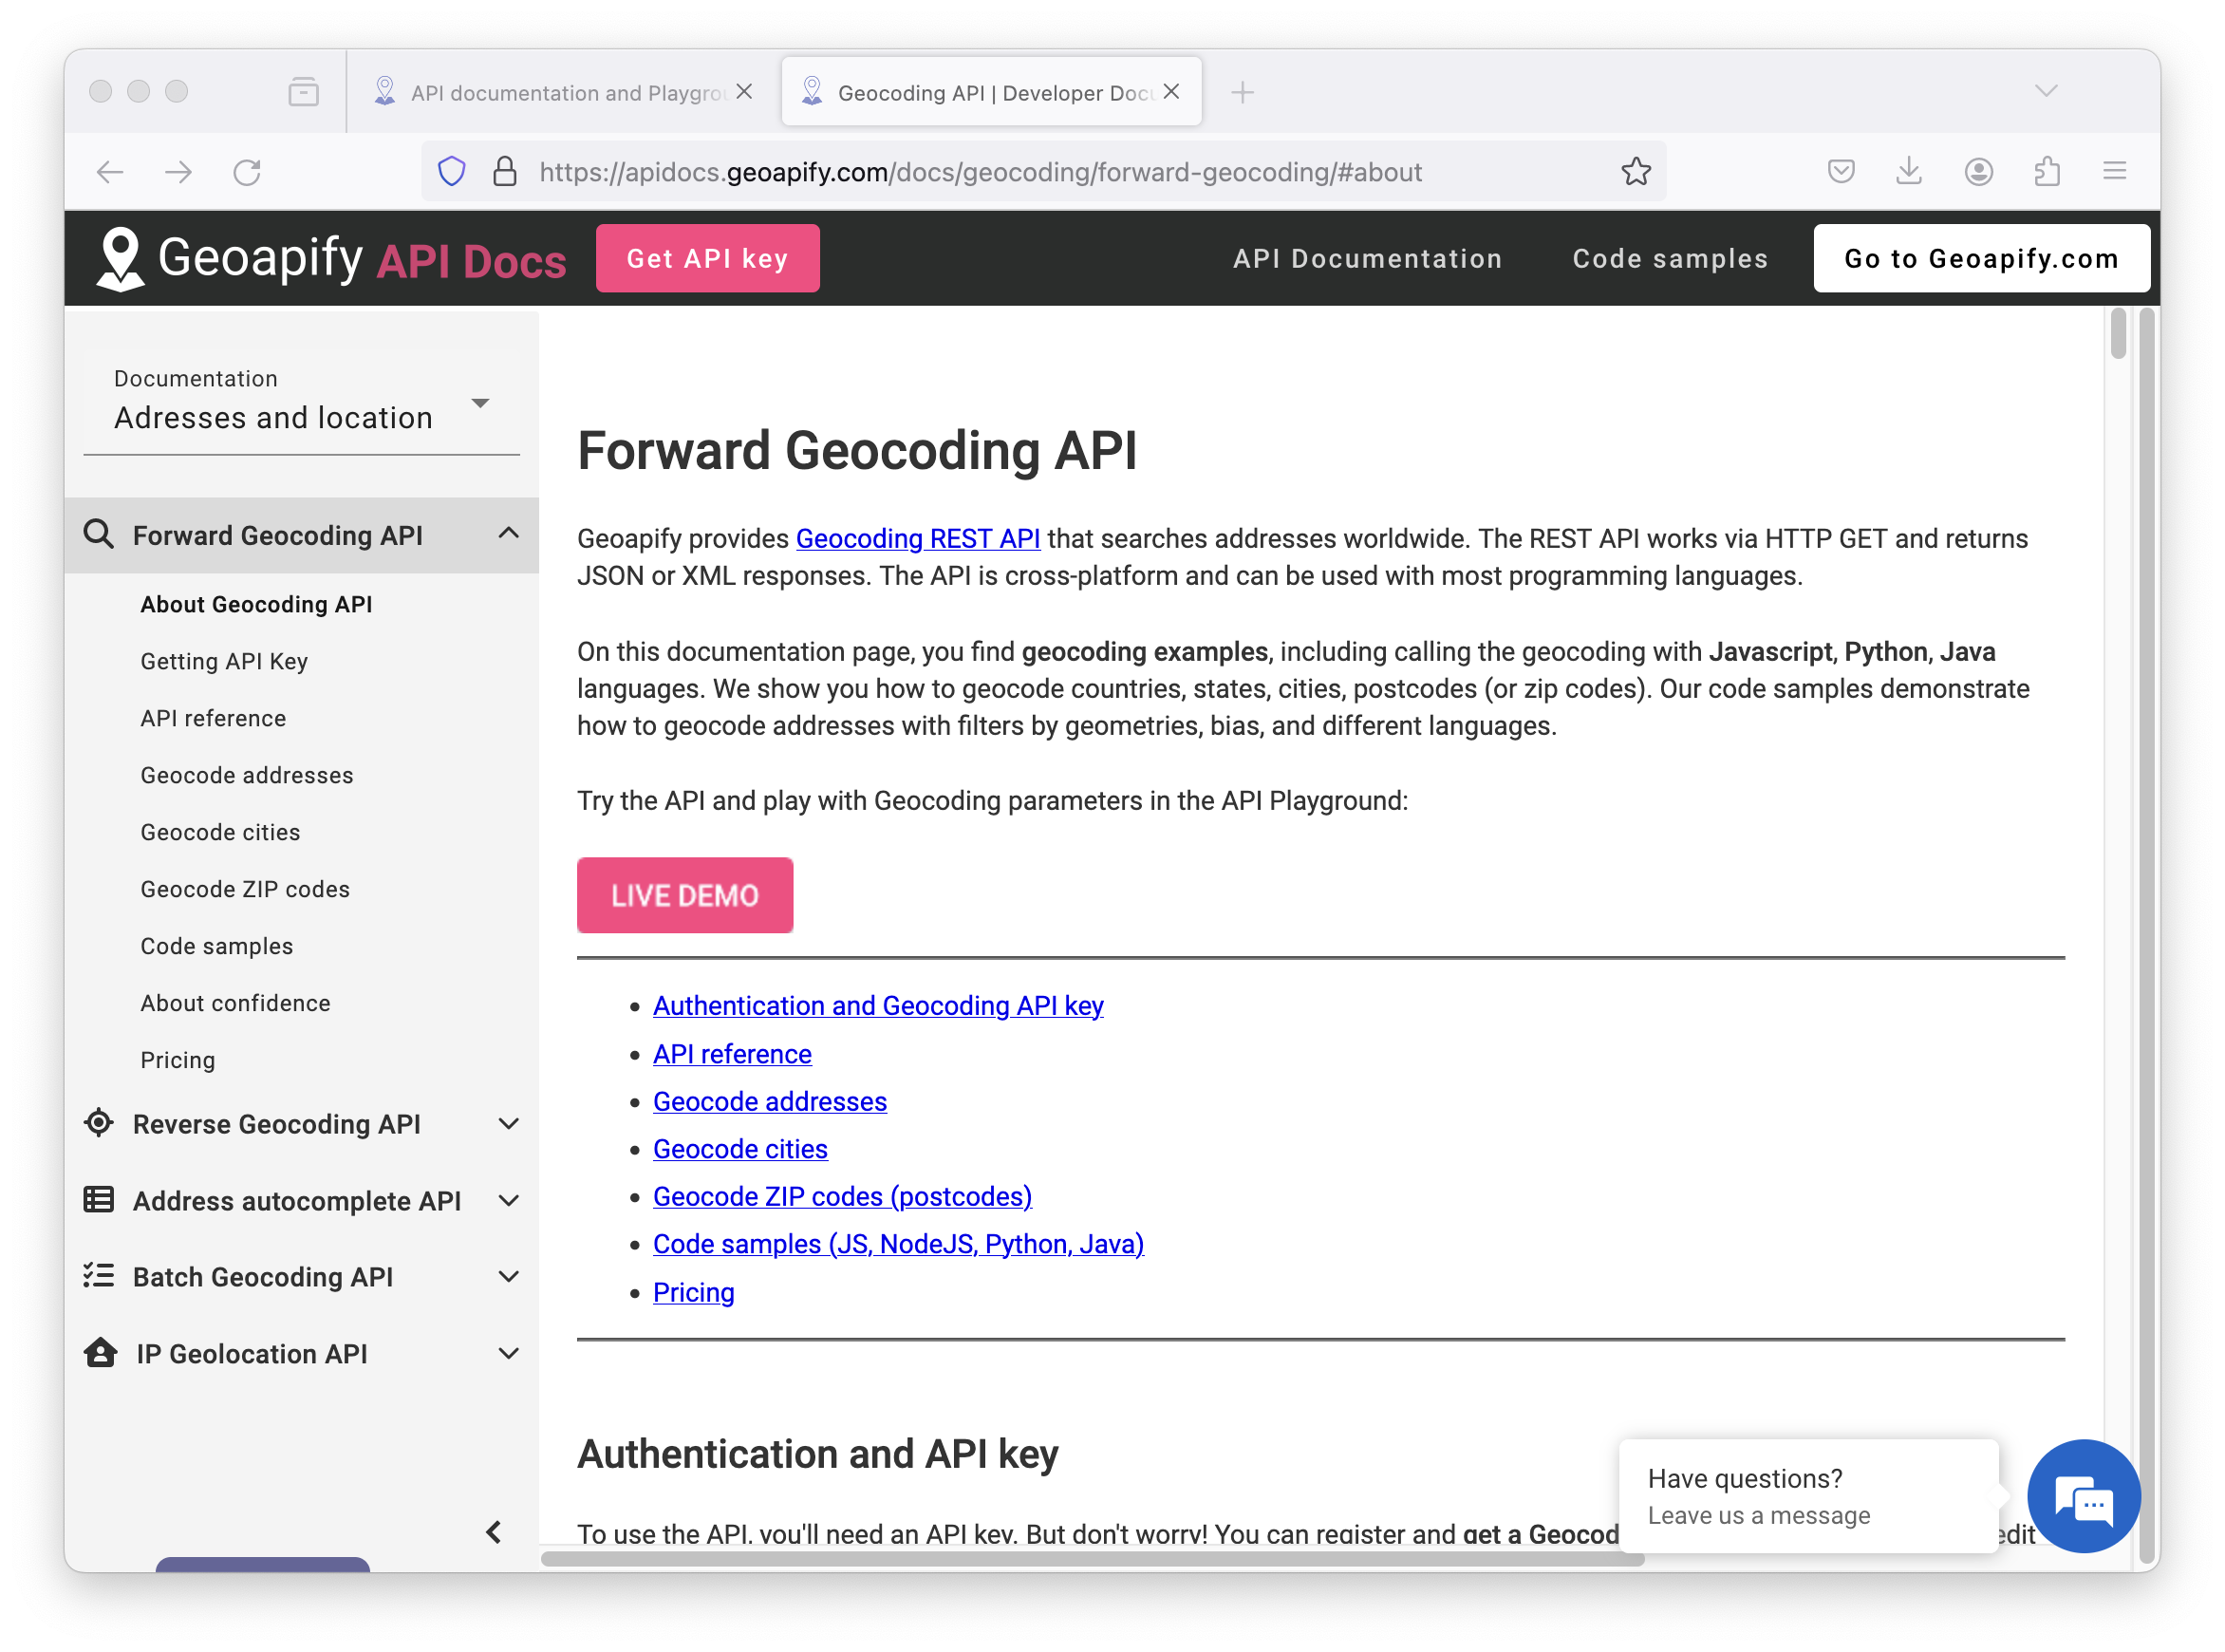Open the recent browsing tab overview icon
The image size is (2225, 1652).
(x=303, y=92)
